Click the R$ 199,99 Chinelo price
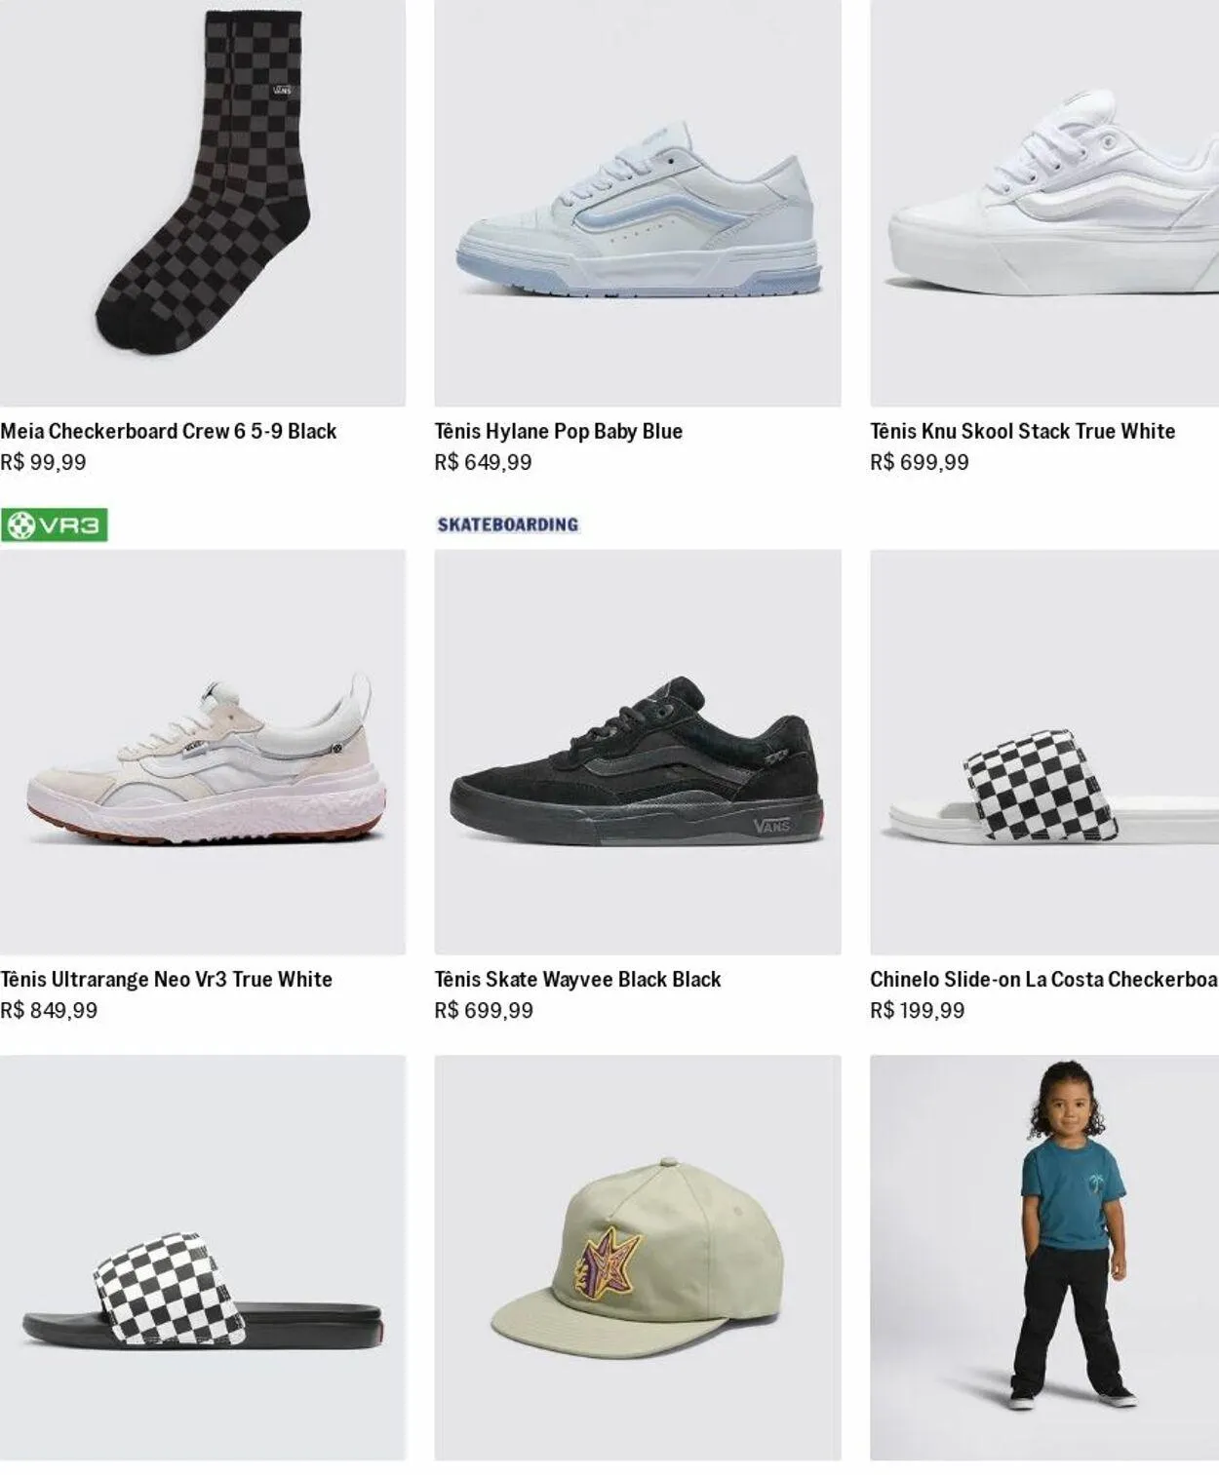The width and height of the screenshot is (1219, 1475). [x=917, y=1010]
